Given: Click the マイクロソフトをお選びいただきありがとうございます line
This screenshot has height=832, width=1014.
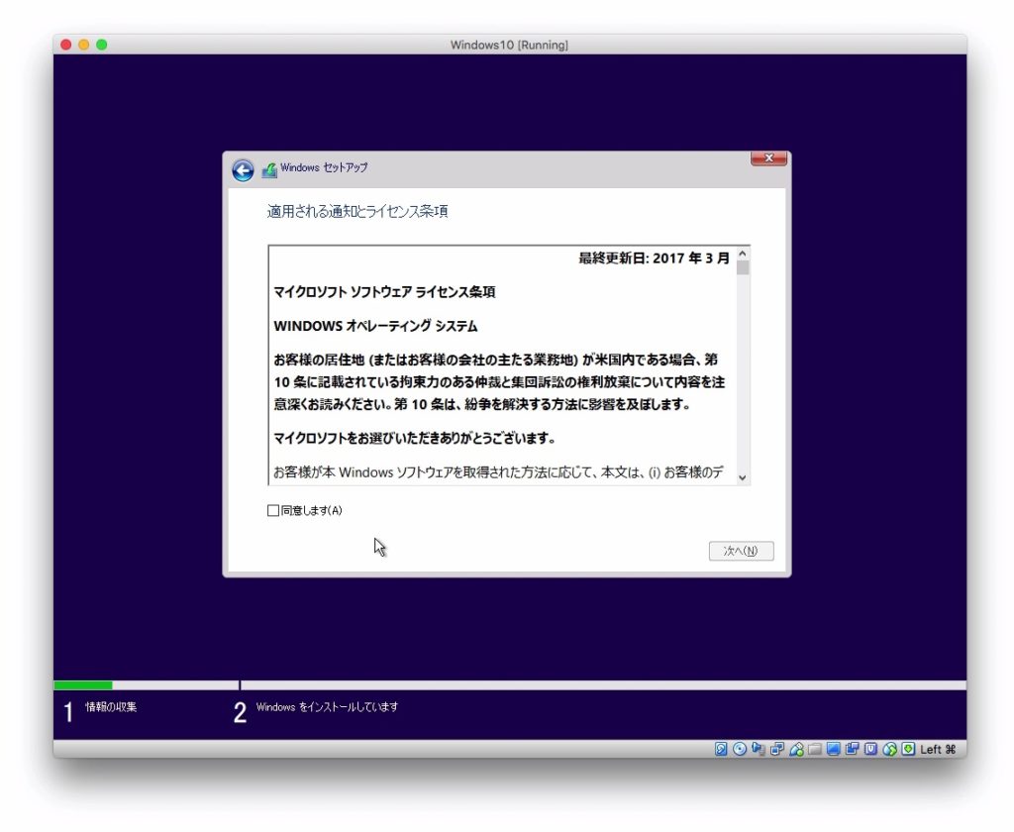Looking at the screenshot, I should 414,438.
